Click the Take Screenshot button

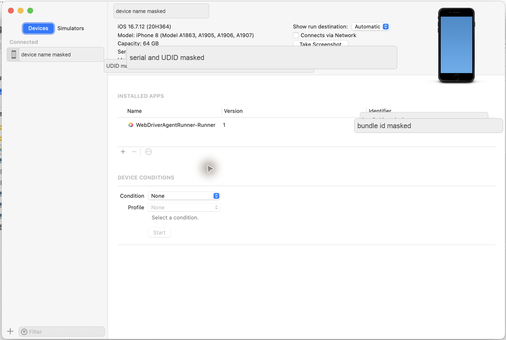pos(320,44)
